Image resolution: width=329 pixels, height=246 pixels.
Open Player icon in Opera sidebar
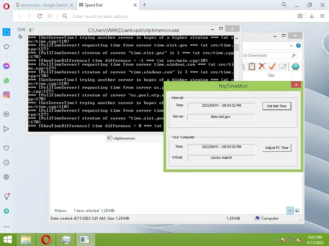click(6, 114)
